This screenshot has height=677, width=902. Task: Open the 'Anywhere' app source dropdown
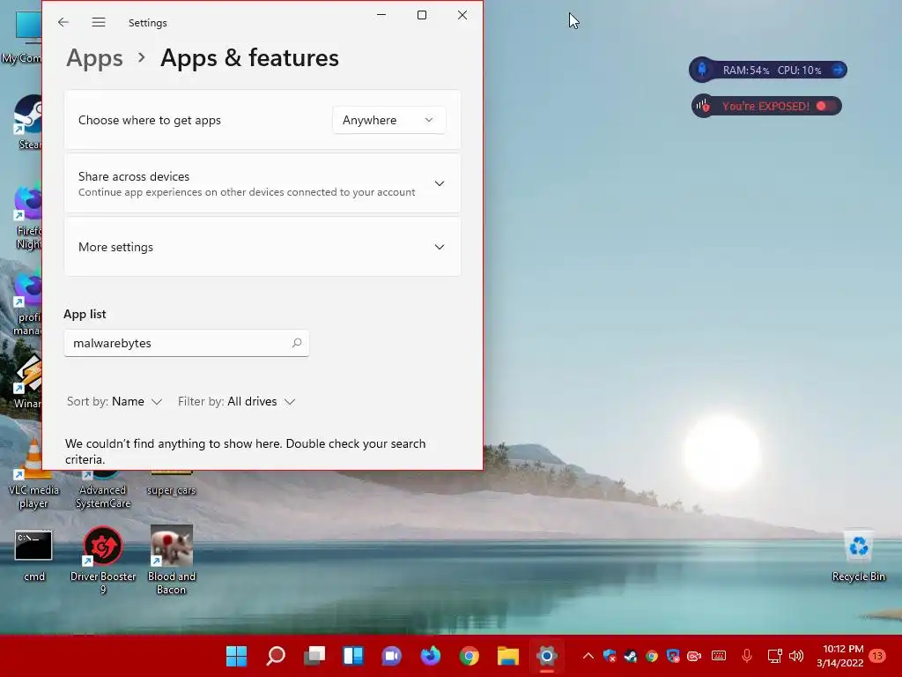(x=388, y=120)
